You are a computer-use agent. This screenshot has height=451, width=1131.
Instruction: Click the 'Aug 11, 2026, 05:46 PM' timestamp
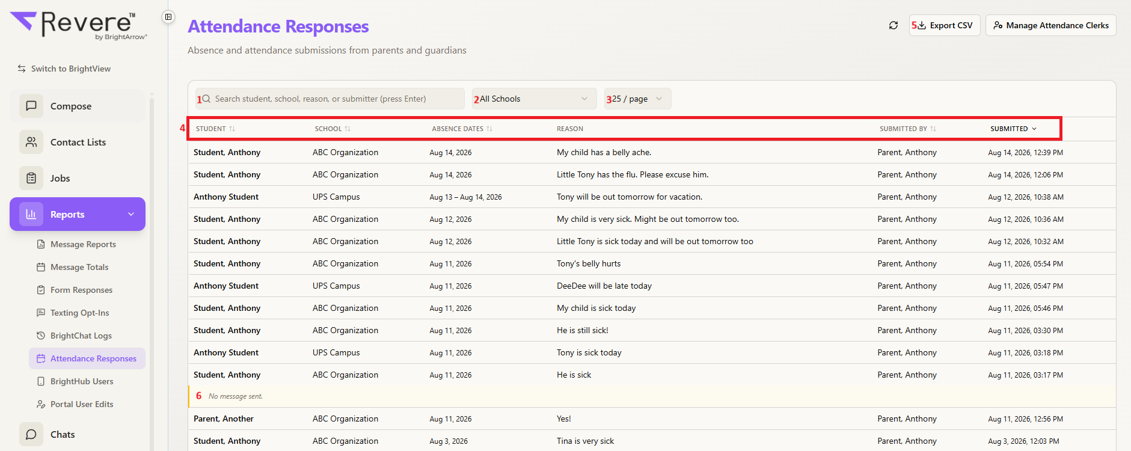coord(1026,308)
